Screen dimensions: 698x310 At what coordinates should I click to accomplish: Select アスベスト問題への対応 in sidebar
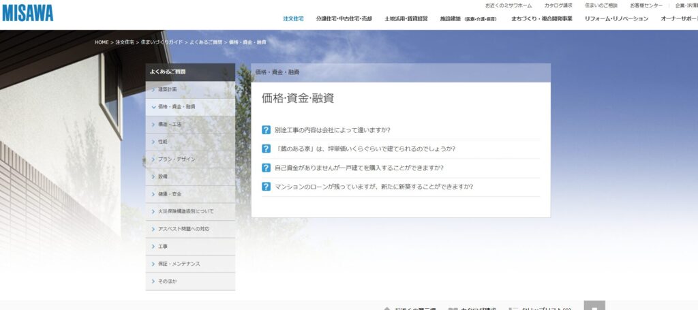[183, 229]
